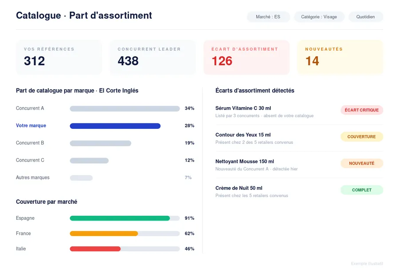Open the Vos références 312 card
Viewport: 399px width, 273px height.
(59, 57)
